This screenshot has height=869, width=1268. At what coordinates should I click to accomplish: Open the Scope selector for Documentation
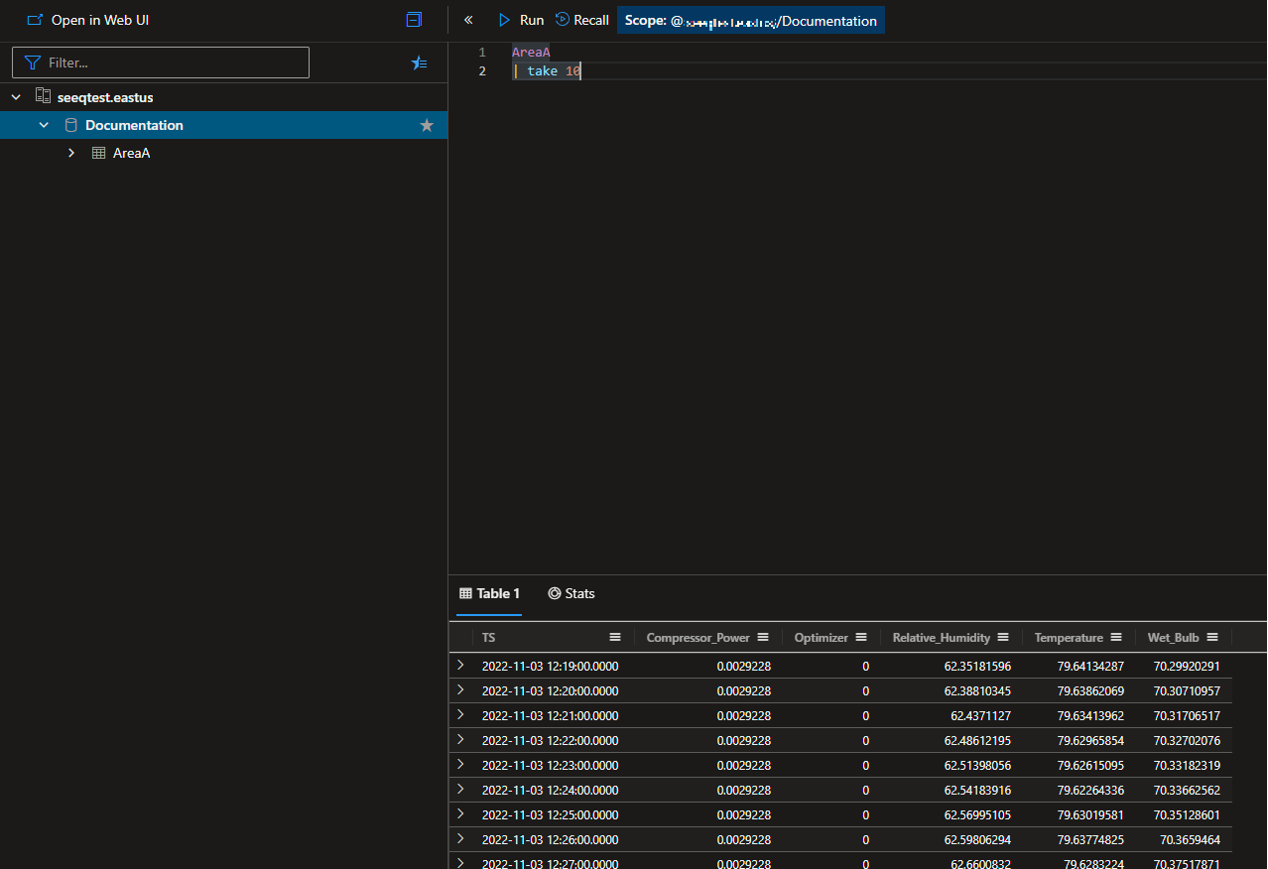click(x=750, y=20)
